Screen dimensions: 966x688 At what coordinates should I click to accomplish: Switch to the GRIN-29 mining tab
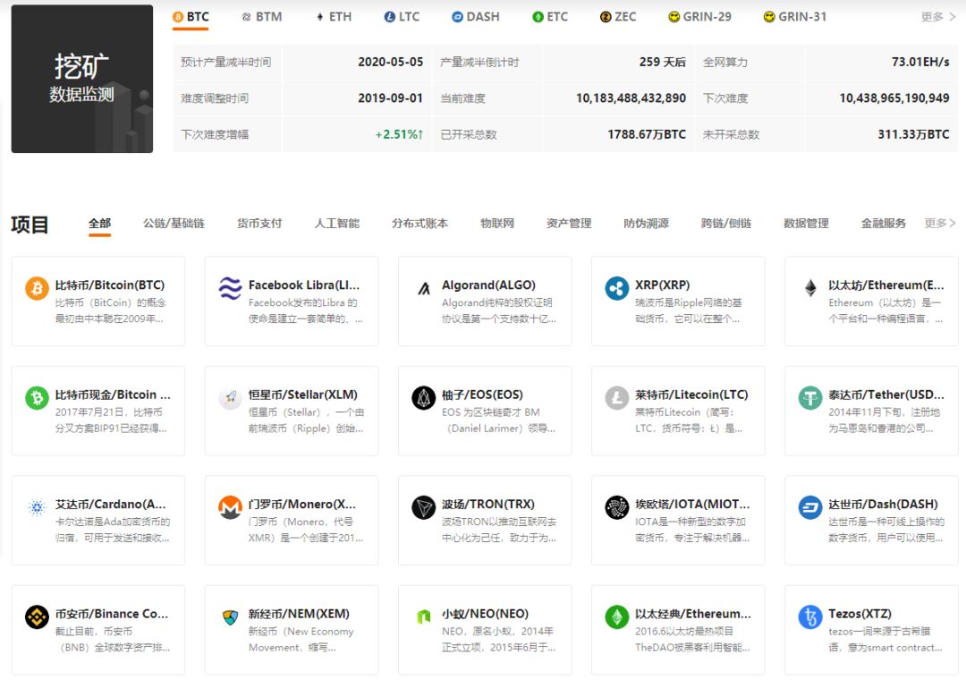pyautogui.click(x=699, y=17)
